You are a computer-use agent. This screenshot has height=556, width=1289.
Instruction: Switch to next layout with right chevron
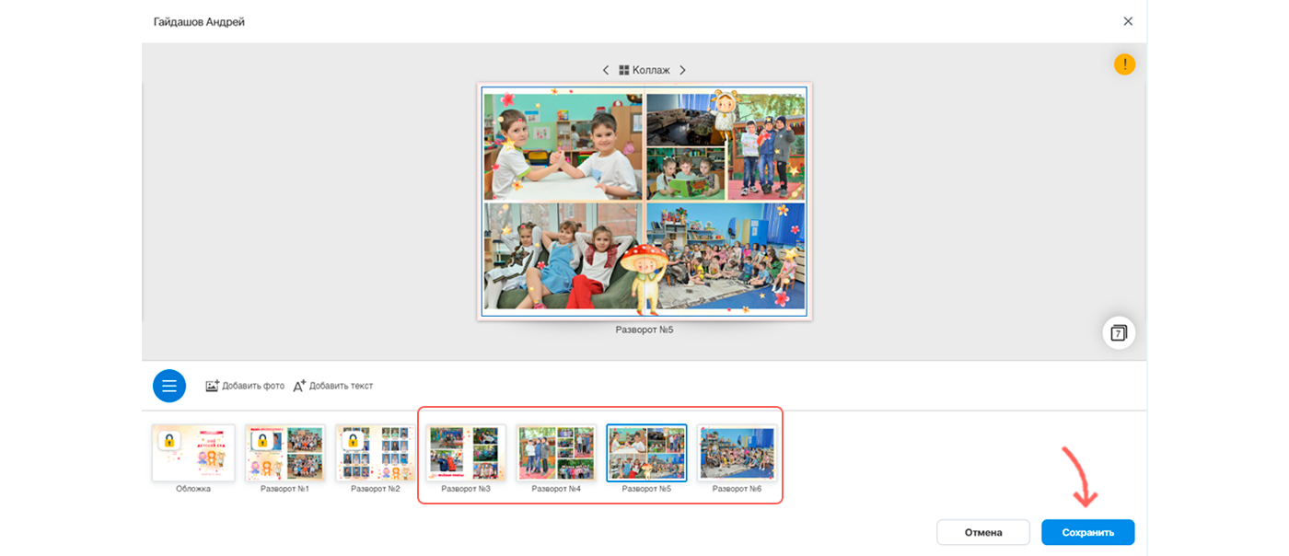682,70
